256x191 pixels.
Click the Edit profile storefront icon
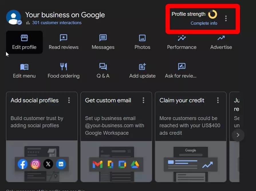[24, 38]
